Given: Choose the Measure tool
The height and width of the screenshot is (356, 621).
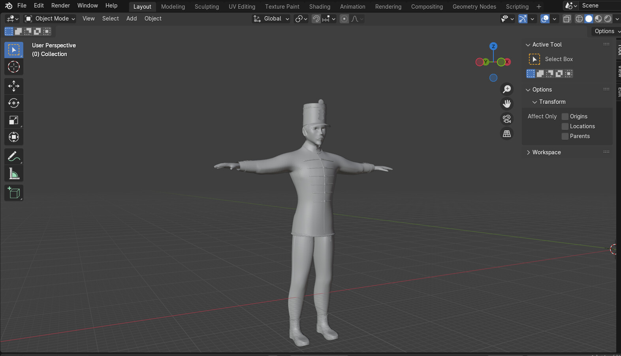Looking at the screenshot, I should [x=14, y=174].
